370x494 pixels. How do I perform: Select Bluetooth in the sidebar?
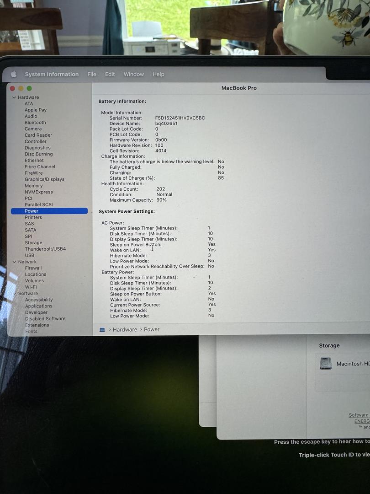coord(35,123)
